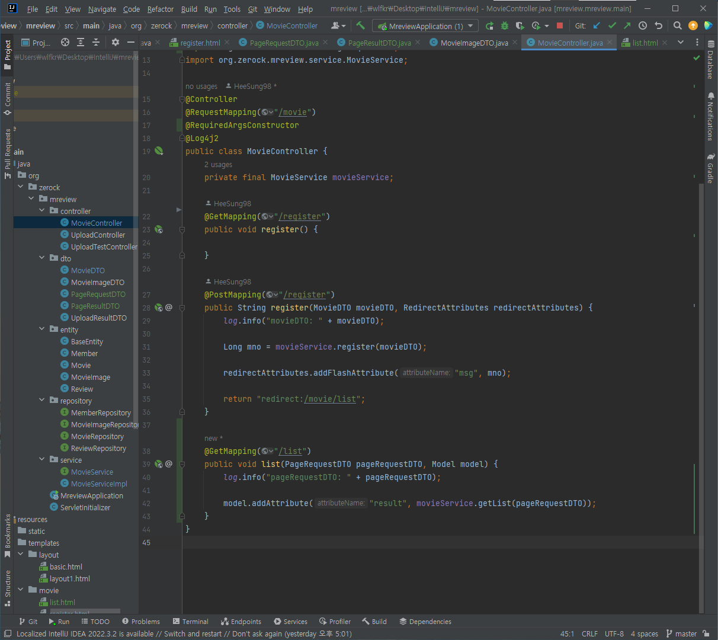Collapse the zerock package
Screen dimensions: 718x640
coord(21,187)
